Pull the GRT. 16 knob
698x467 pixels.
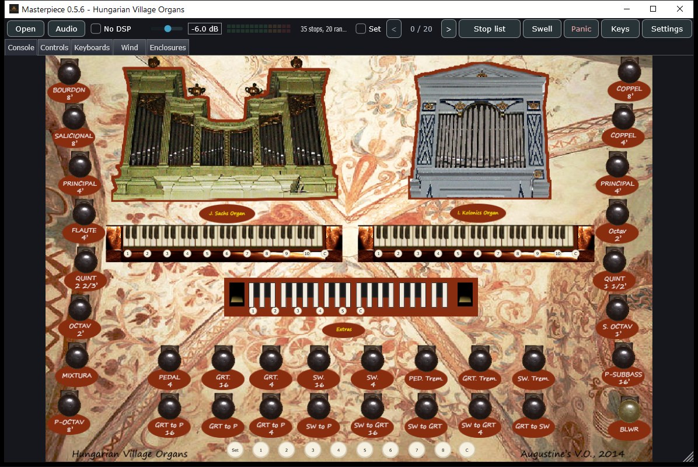[223, 360]
